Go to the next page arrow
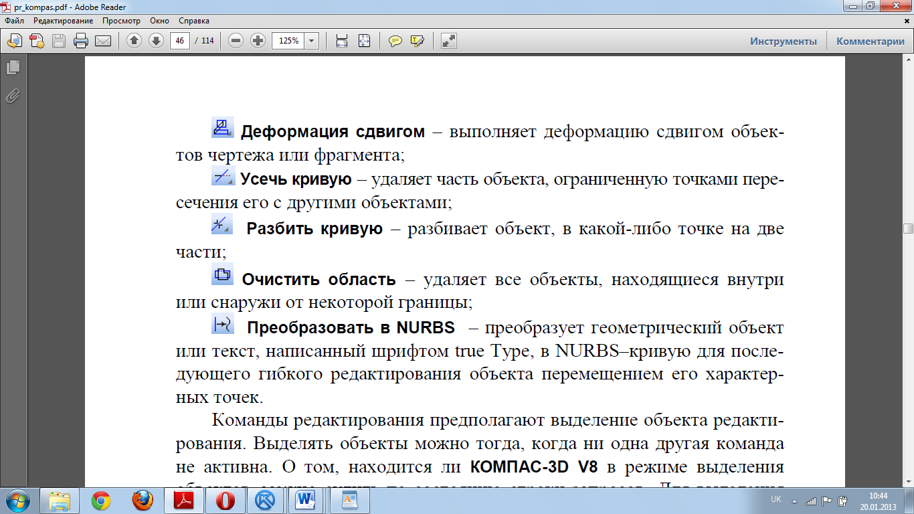 (x=156, y=41)
